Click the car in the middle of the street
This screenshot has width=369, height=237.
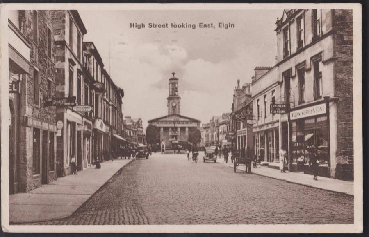click(x=210, y=154)
